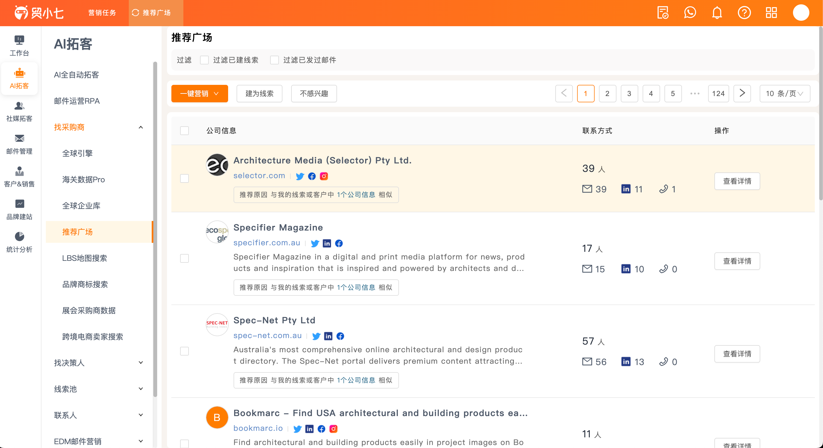The image size is (823, 448).
Task: Open Facebook for Spec-Net Pty Ltd
Action: [x=340, y=336]
